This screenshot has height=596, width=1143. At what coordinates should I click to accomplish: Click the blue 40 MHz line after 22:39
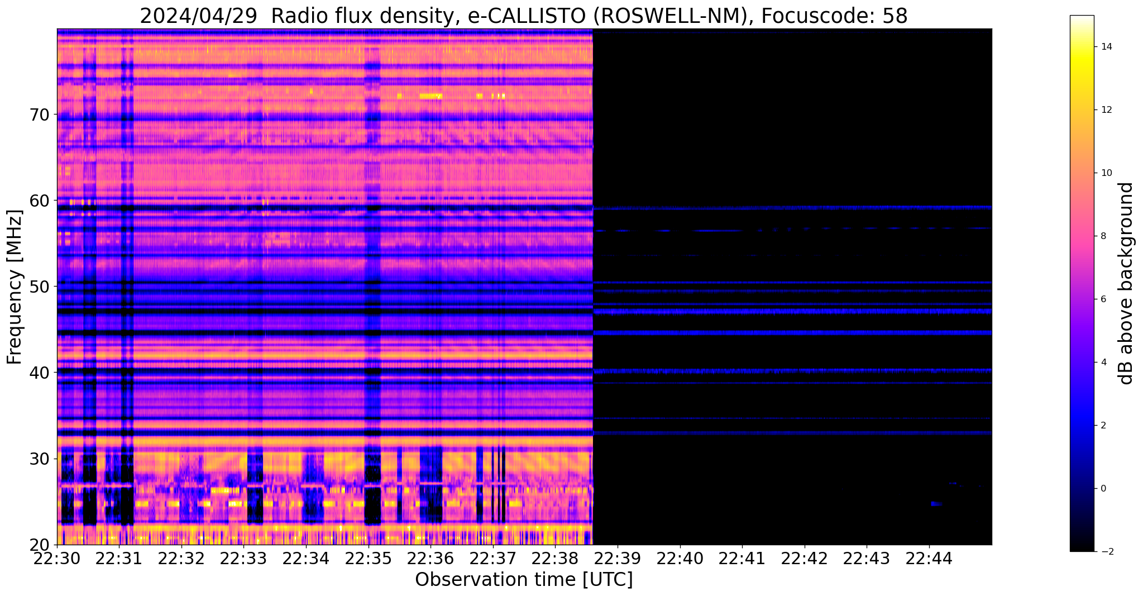point(792,370)
